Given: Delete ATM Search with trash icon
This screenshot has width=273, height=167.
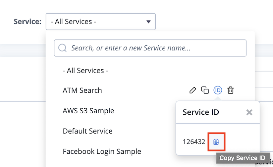Looking at the screenshot, I should (x=230, y=90).
